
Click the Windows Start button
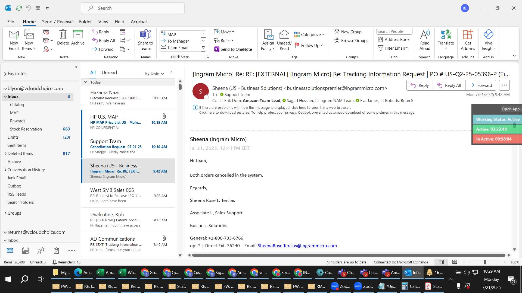[8, 279]
